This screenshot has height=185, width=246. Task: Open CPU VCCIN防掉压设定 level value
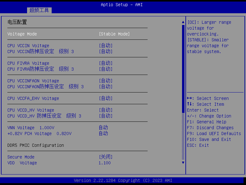point(105,51)
